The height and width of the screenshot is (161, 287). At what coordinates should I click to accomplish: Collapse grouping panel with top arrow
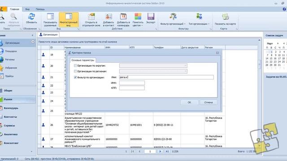pos(259,40)
